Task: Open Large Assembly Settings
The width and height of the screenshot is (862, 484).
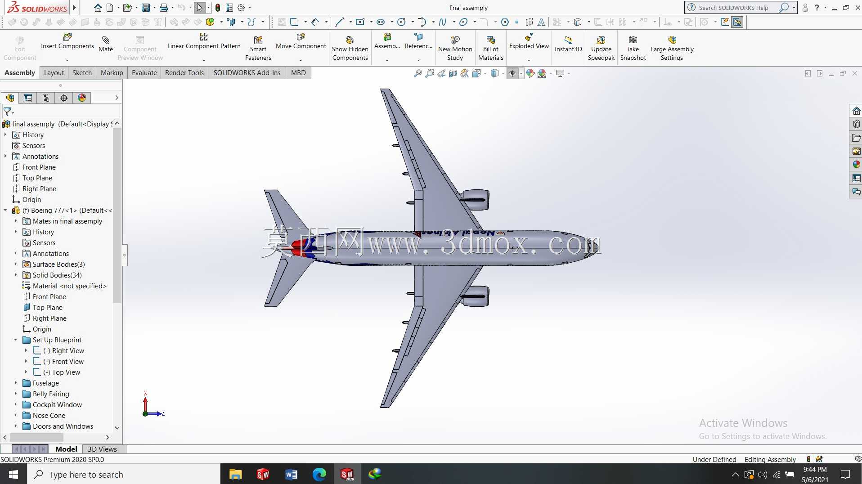Action: (x=672, y=49)
